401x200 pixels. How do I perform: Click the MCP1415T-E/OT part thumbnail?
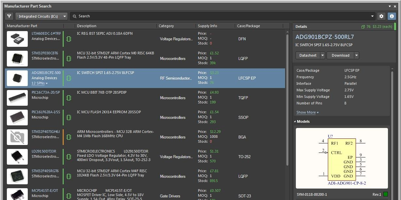click(17, 194)
